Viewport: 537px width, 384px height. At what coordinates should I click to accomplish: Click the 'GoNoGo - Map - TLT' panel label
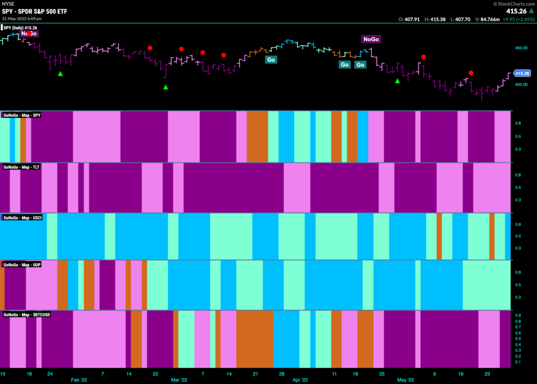coord(21,167)
